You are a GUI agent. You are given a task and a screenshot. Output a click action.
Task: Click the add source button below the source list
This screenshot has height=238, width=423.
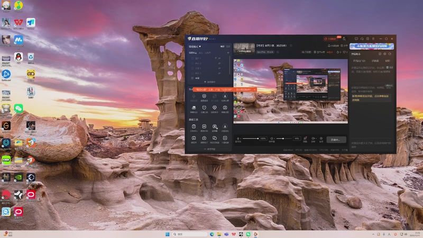[209, 82]
